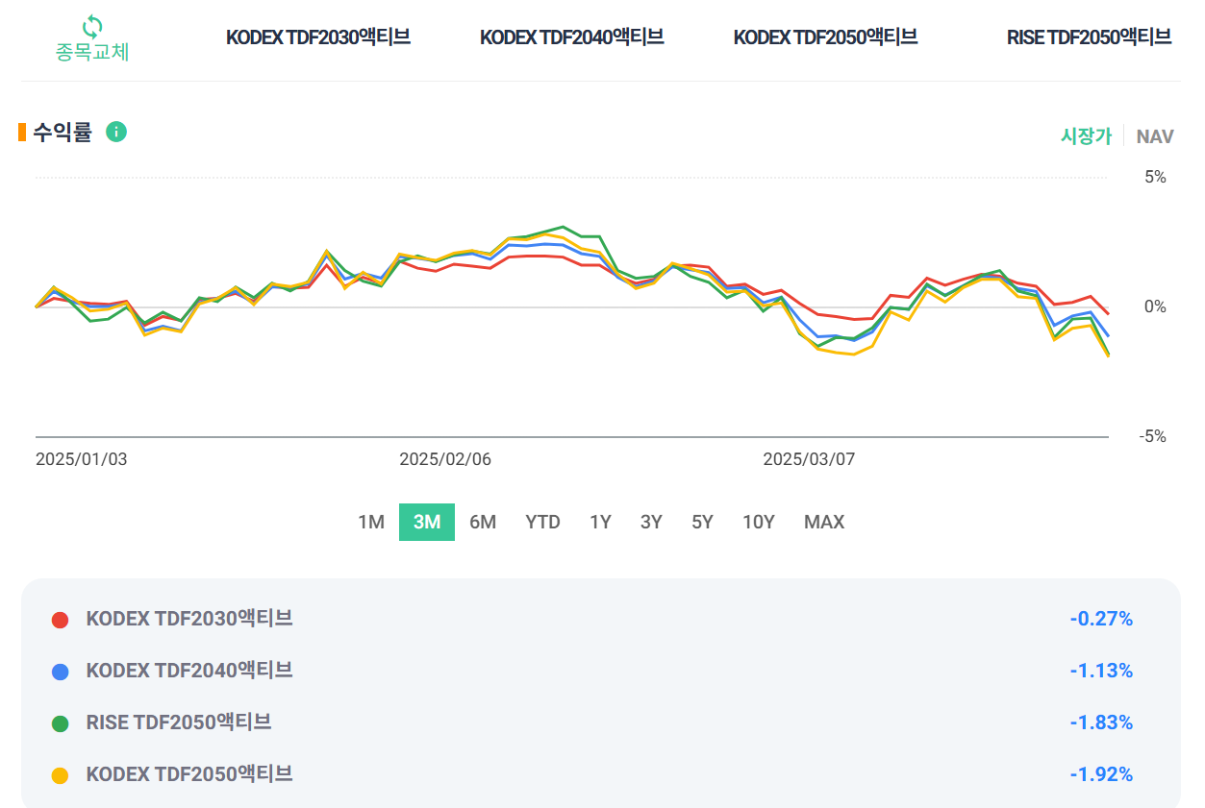Select KODEX TDF2030액티브 column header
Viewport: 1205px width, 808px height.
[x=318, y=37]
